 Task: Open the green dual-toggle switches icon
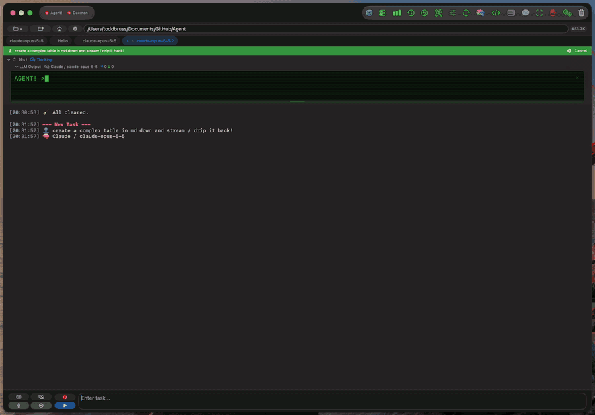383,13
